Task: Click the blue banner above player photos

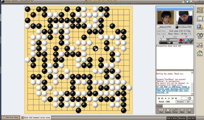Action: click(x=175, y=8)
